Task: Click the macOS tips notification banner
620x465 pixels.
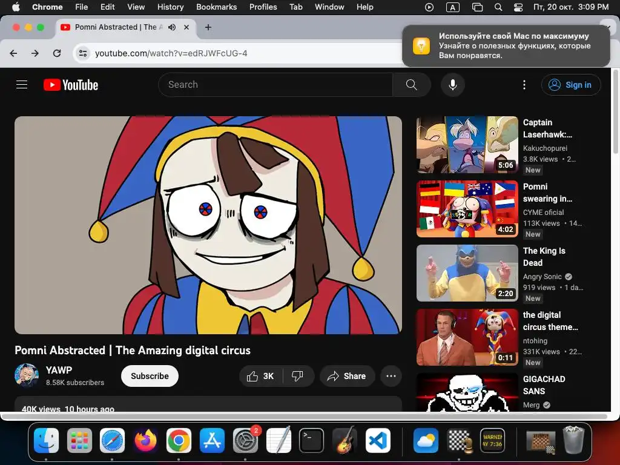Action: point(506,46)
